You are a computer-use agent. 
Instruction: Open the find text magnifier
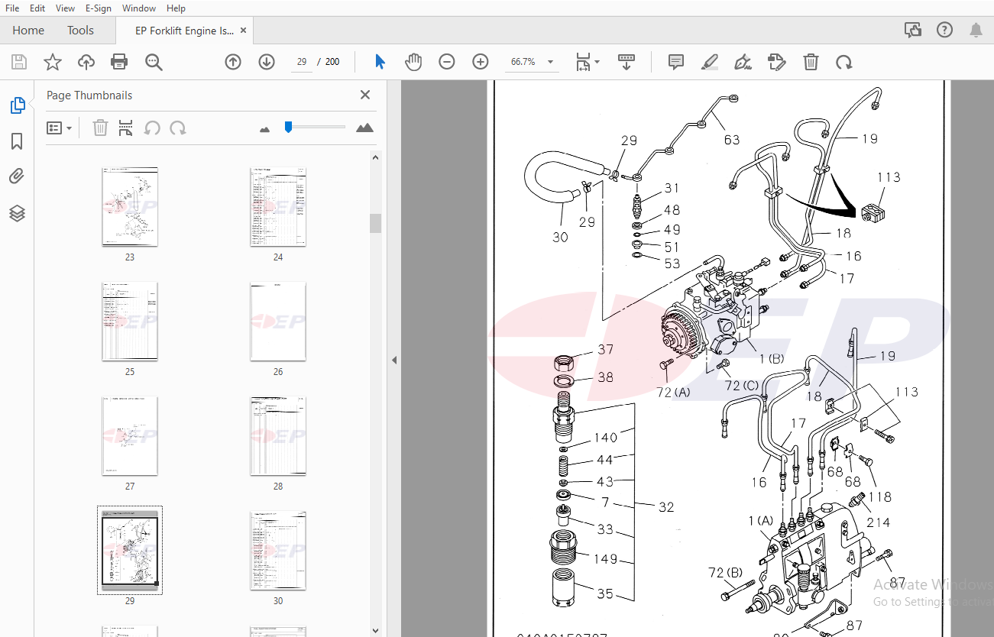tap(154, 62)
